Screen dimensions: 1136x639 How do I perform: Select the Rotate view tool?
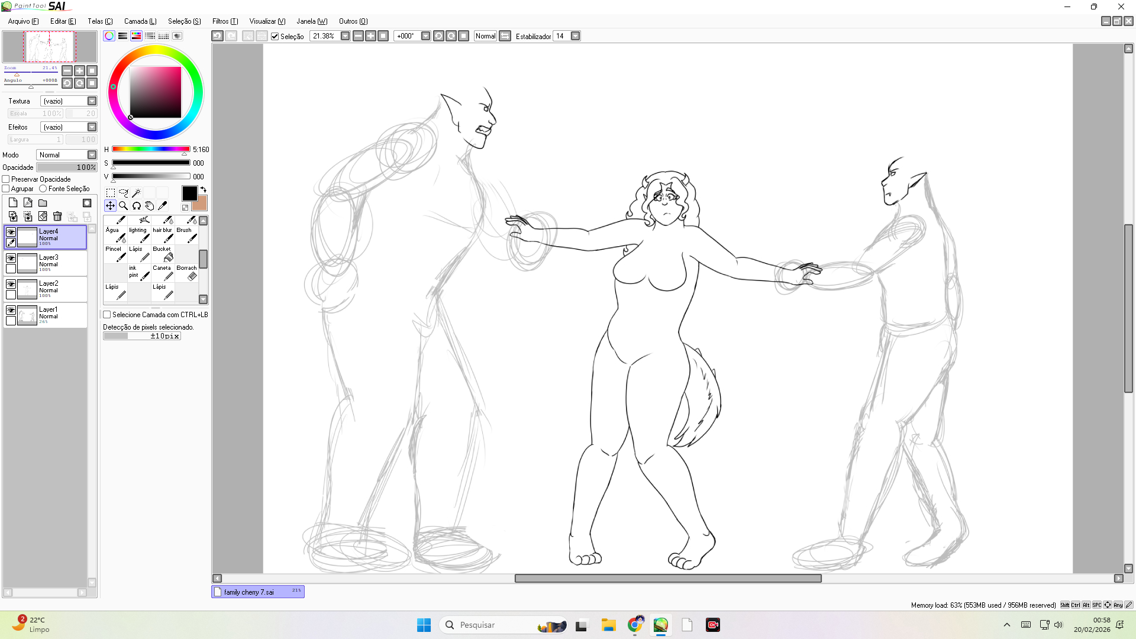click(x=136, y=206)
